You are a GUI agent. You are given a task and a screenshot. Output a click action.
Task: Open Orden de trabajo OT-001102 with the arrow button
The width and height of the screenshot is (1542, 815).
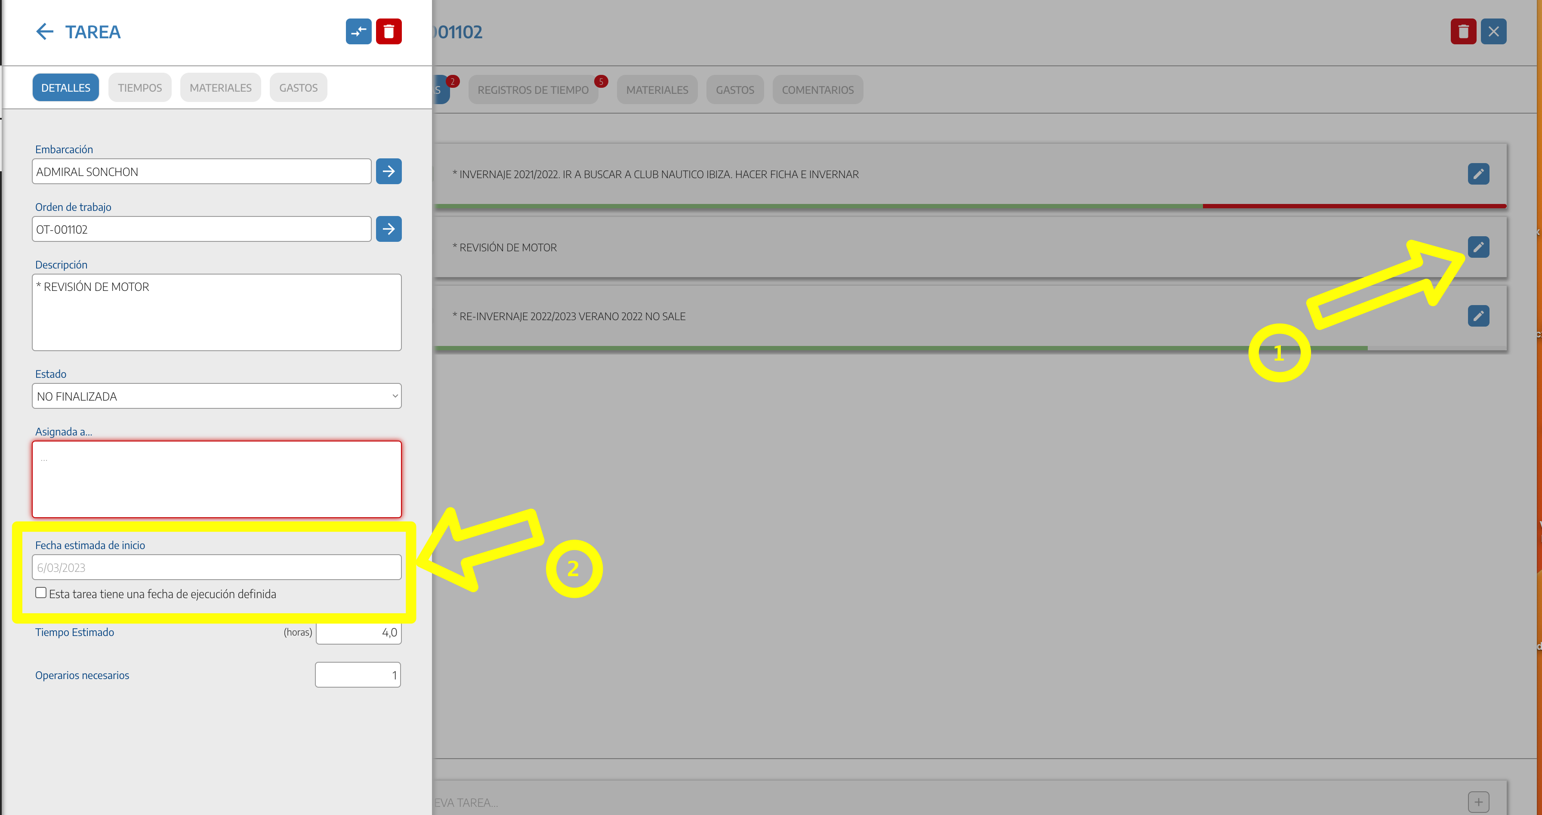pyautogui.click(x=389, y=229)
